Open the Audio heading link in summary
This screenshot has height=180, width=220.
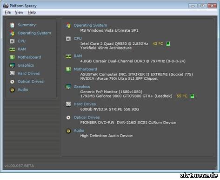(x=79, y=131)
